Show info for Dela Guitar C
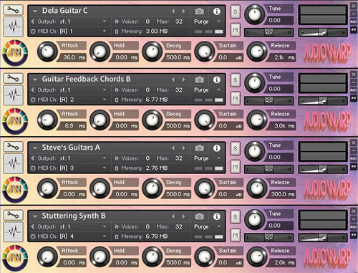This screenshot has height=273, width=358. 217,11
